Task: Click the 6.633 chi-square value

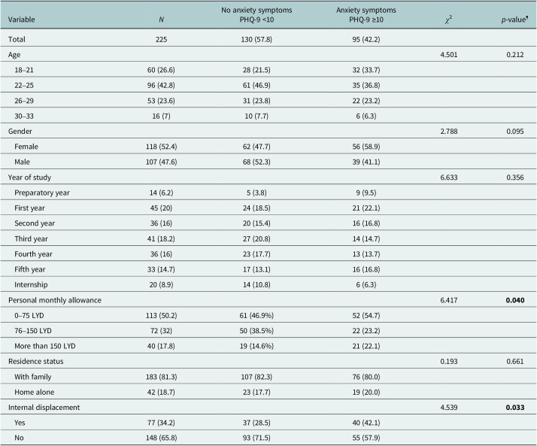Action: click(x=449, y=177)
